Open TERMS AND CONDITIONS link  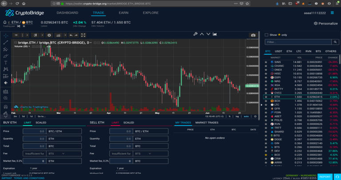point(29,178)
